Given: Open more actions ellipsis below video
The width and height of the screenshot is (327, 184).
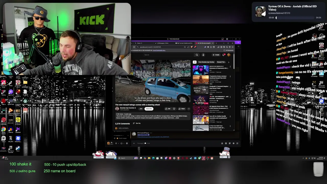Looking at the screenshot, I should coord(189,109).
